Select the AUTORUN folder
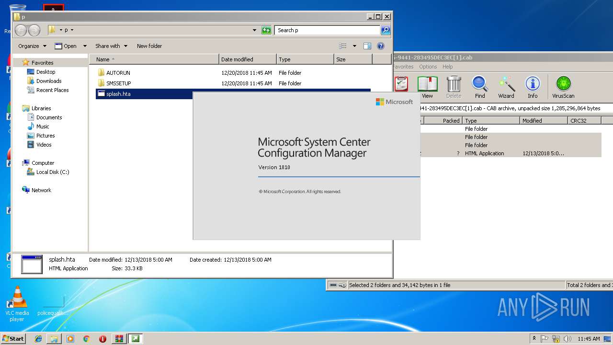Viewport: 613px width, 345px height. click(118, 73)
